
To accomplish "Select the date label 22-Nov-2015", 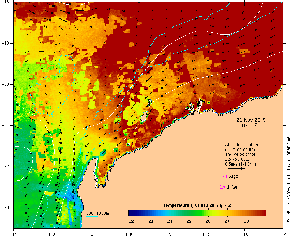I will coord(251,120).
